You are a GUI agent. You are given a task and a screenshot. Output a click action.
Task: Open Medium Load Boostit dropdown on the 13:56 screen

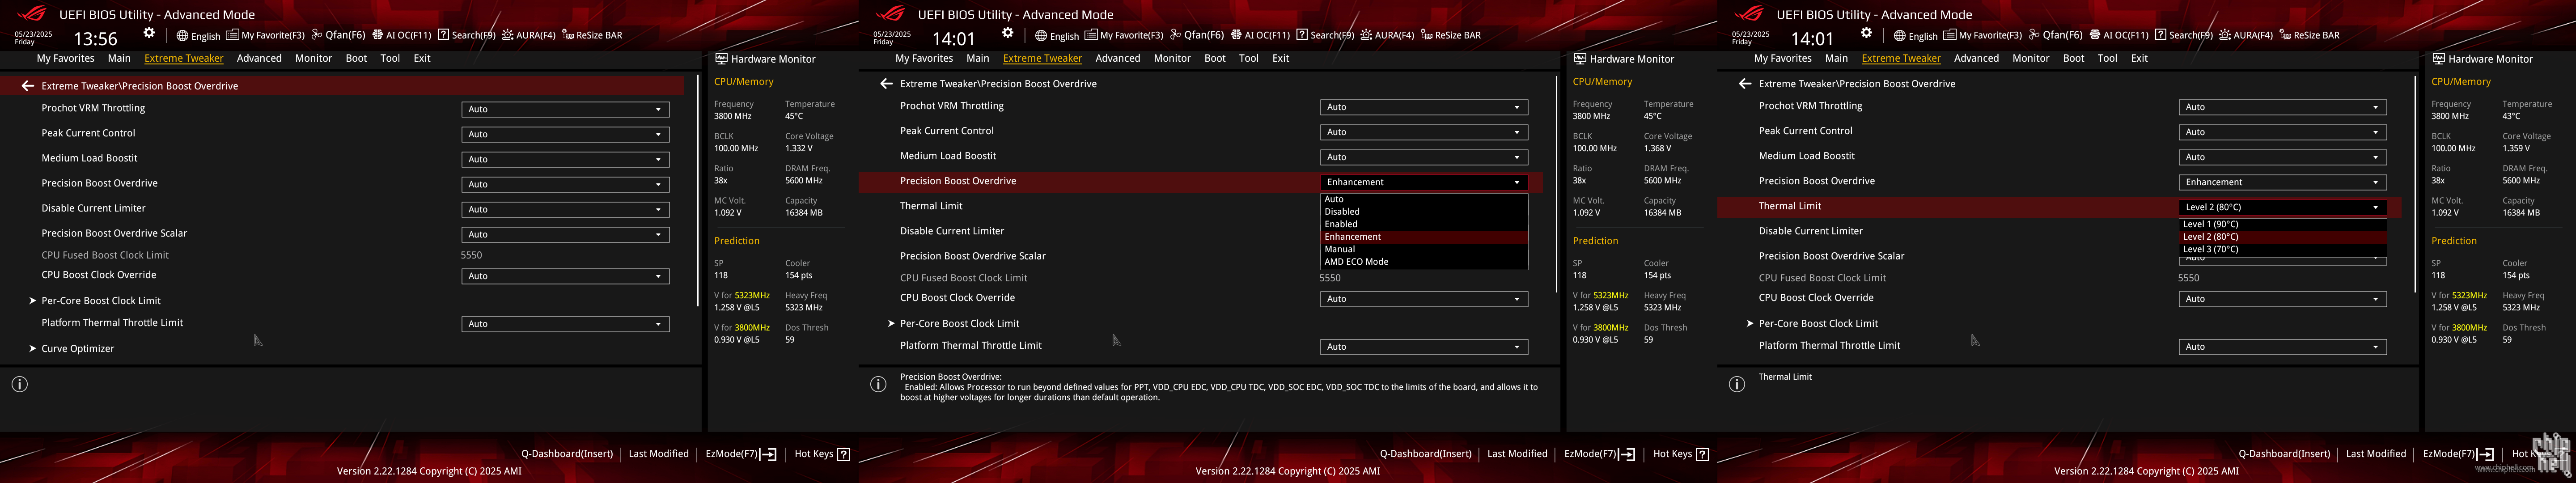click(565, 159)
